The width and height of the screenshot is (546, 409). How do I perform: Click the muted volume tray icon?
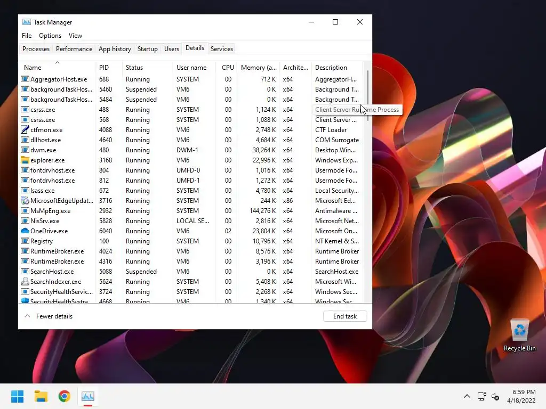[x=495, y=396]
